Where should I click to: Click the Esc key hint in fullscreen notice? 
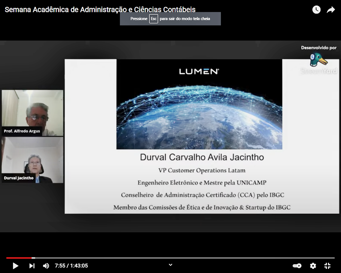click(x=153, y=19)
